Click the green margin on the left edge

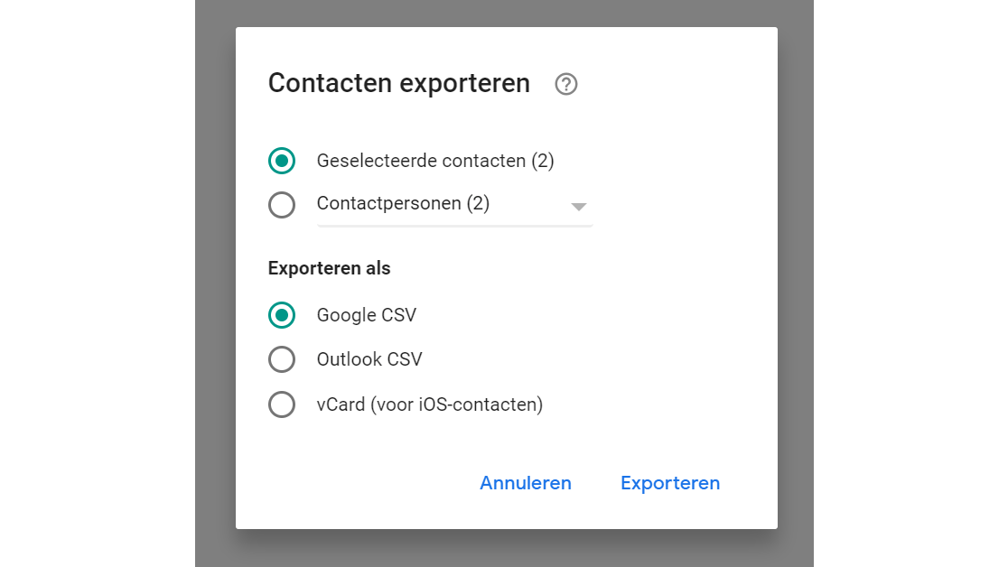pos(97,283)
